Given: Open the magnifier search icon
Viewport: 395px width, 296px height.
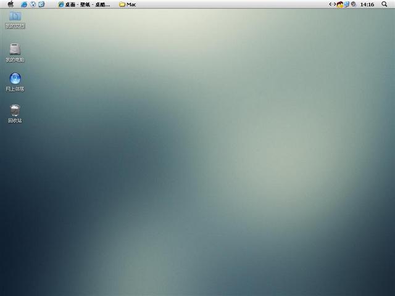Looking at the screenshot, I should click(x=384, y=4).
